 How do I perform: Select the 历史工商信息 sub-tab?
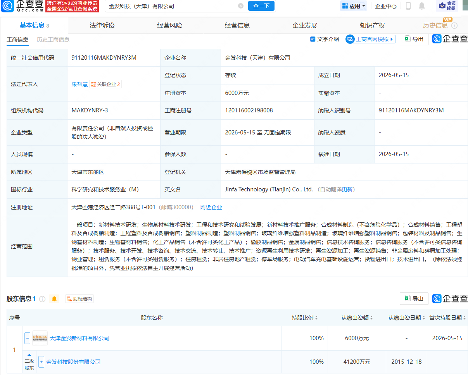click(x=53, y=40)
